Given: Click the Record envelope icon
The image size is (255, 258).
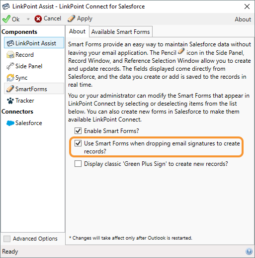Looking at the screenshot, I should [10, 55].
